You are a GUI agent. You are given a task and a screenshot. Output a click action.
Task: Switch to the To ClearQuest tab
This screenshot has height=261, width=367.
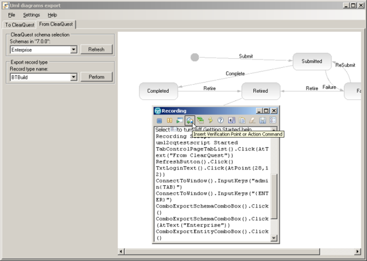pyautogui.click(x=20, y=24)
